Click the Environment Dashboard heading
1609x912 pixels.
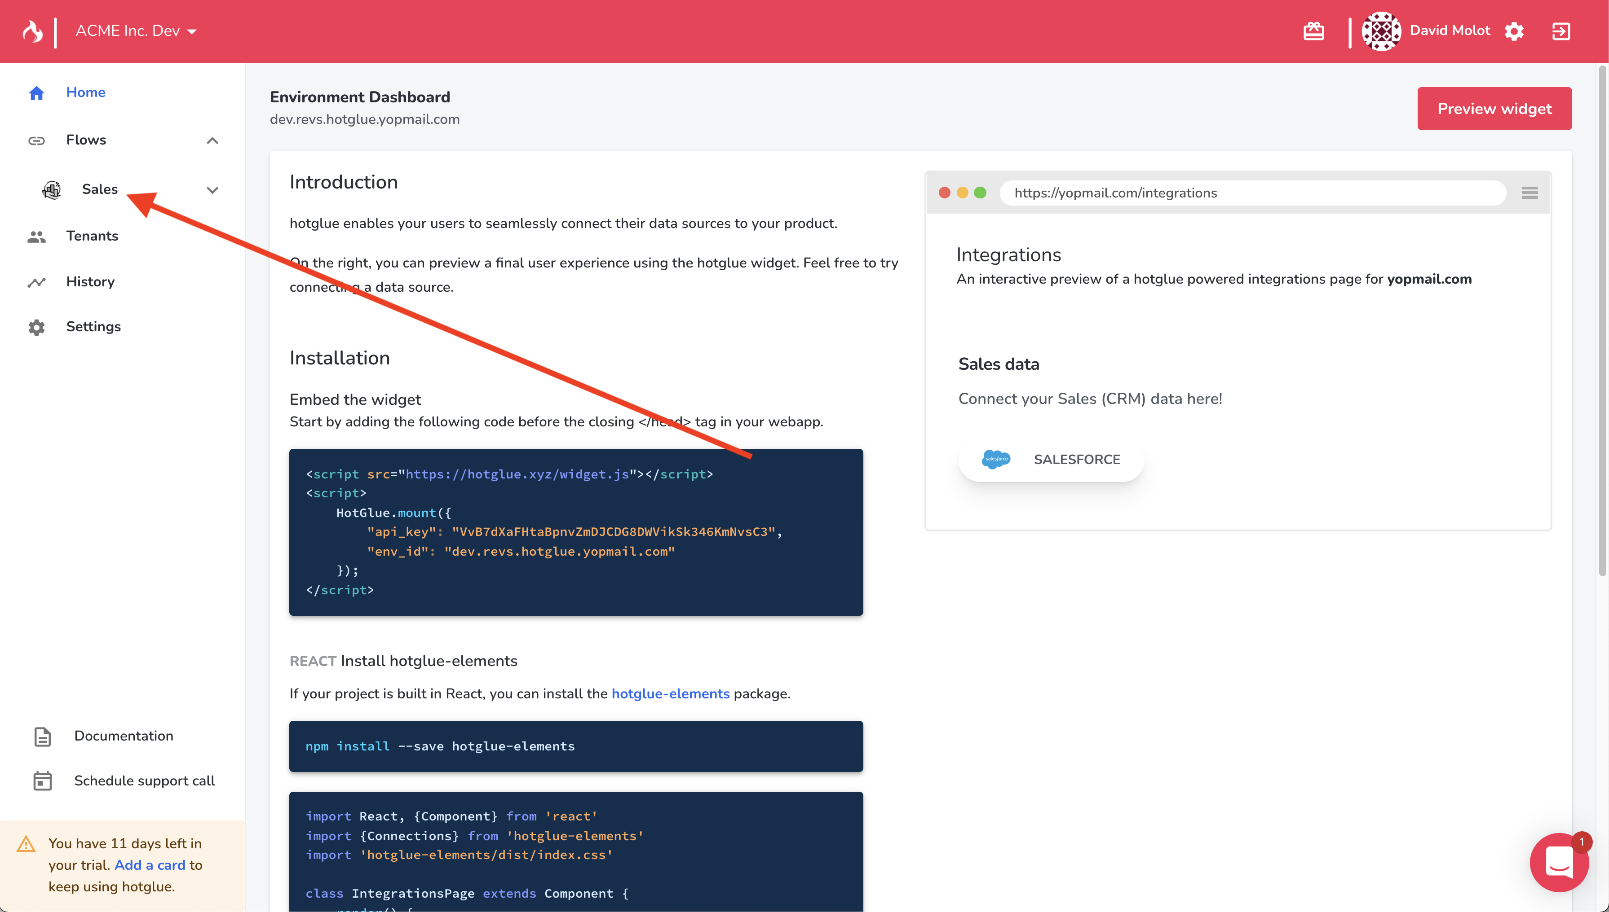360,97
